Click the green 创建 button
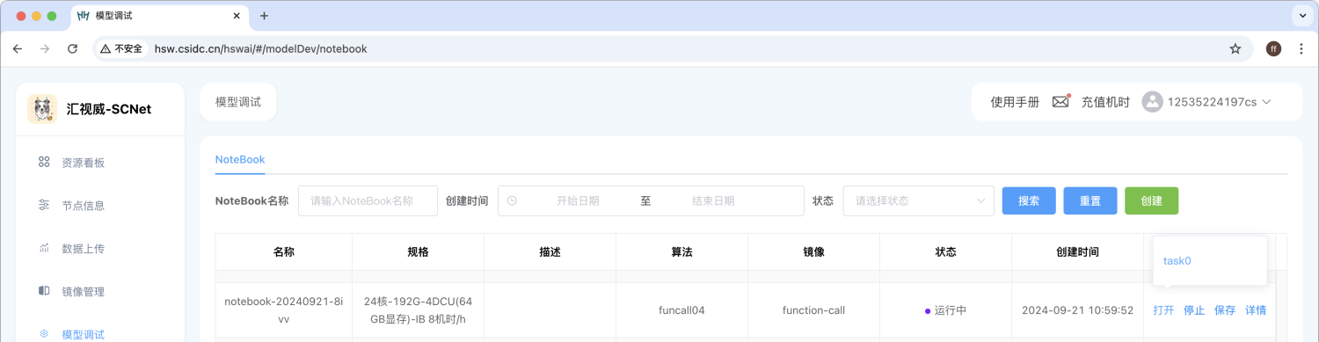 (1152, 200)
